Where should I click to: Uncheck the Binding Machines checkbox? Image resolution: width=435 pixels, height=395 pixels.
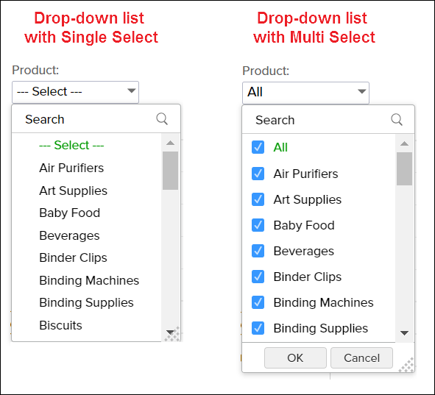click(x=258, y=302)
